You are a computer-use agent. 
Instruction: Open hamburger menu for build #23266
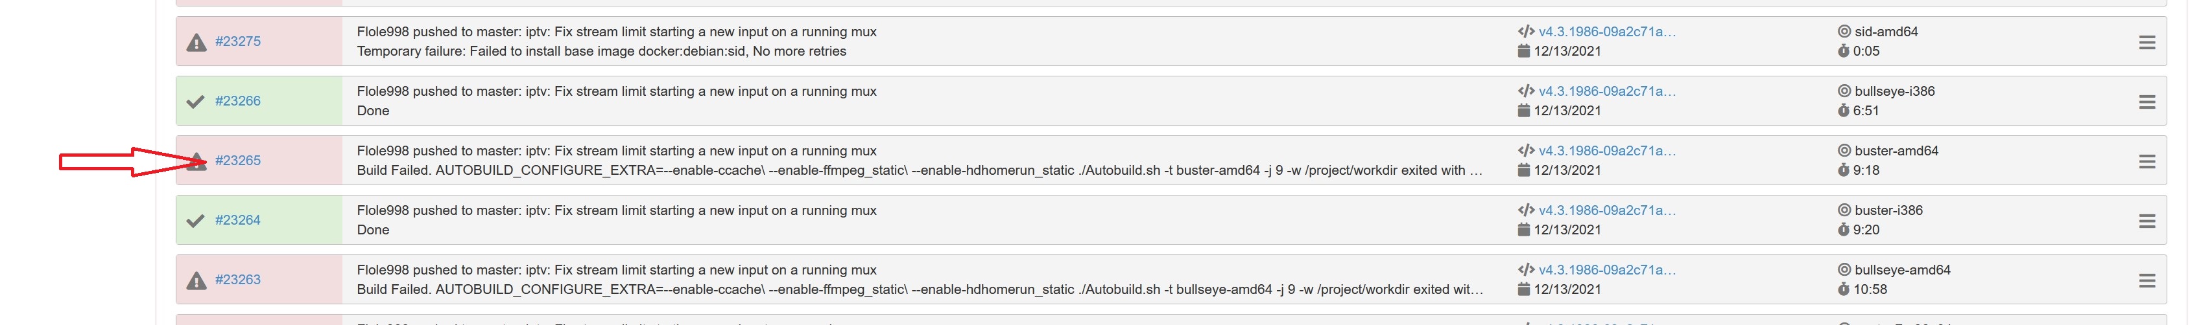tap(2147, 102)
